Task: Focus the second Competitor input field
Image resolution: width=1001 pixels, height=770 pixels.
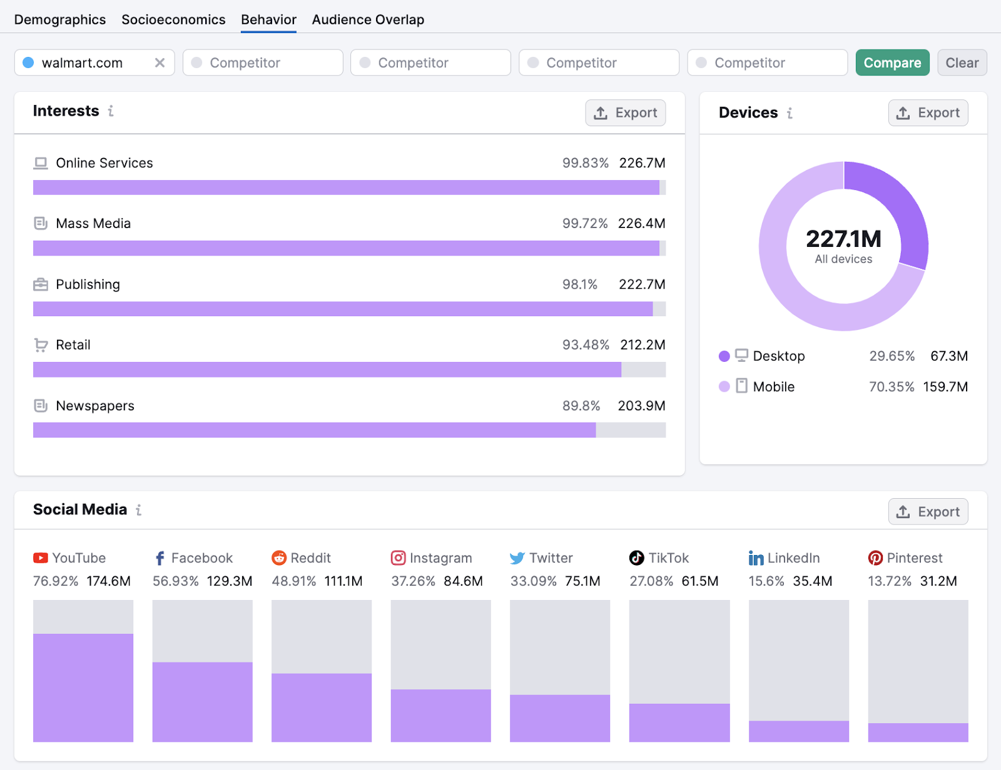Action: 431,62
